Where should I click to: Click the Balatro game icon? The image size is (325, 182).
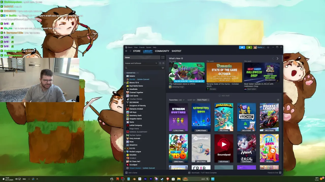coord(127,76)
